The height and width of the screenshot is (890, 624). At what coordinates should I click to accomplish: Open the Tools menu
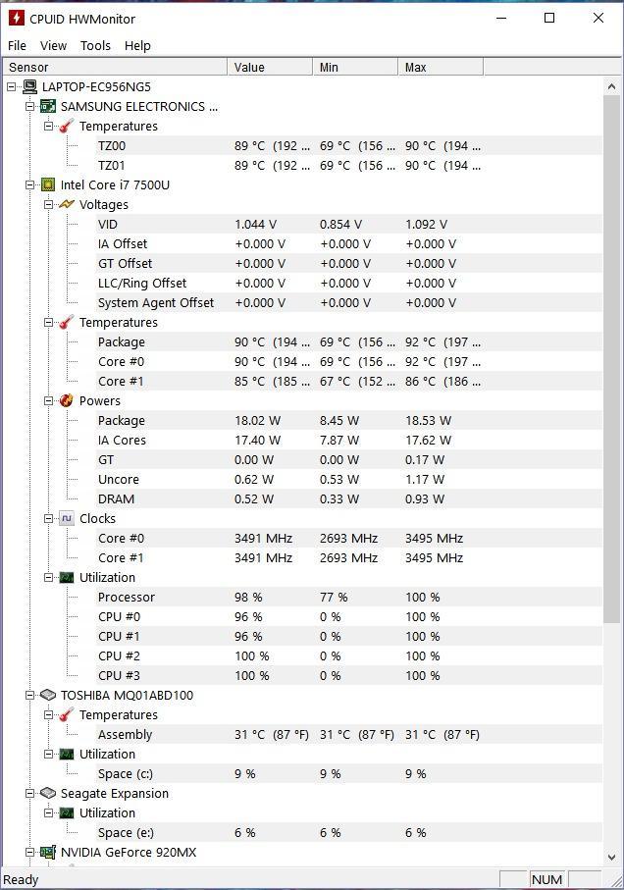[95, 45]
